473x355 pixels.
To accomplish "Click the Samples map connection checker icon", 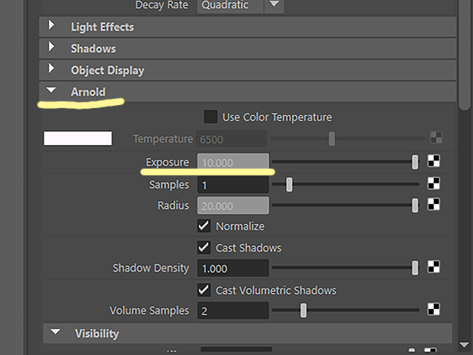I will (434, 183).
